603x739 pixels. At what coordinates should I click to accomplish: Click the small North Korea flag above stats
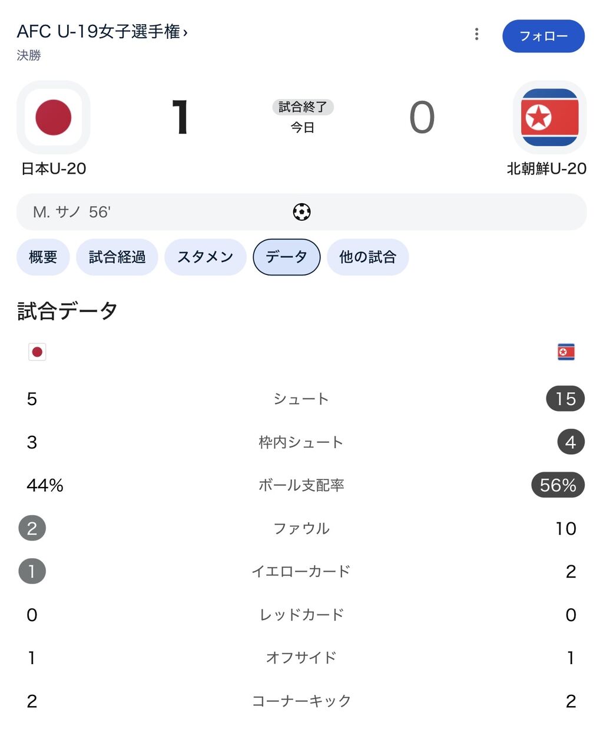coord(566,352)
